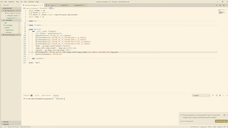
Task: Click the feedback icon in the status bar
Action: coord(224,127)
